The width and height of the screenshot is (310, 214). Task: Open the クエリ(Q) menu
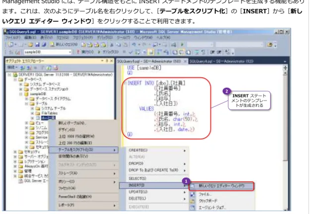(x=62, y=38)
